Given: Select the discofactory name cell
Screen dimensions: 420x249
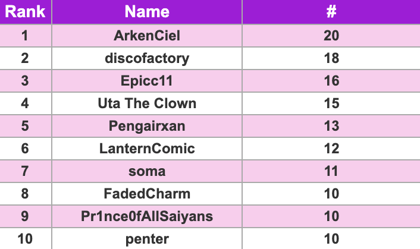Looking at the screenshot, I should click(147, 58).
